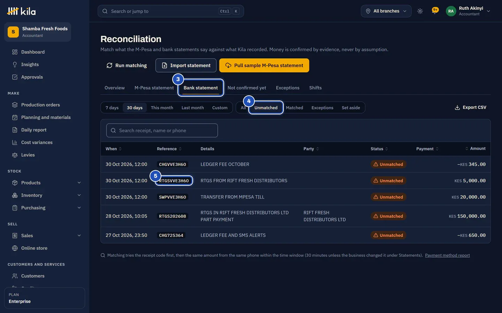This screenshot has height=313, width=502.
Task: Click reference RTGS202608
Action: pyautogui.click(x=173, y=216)
